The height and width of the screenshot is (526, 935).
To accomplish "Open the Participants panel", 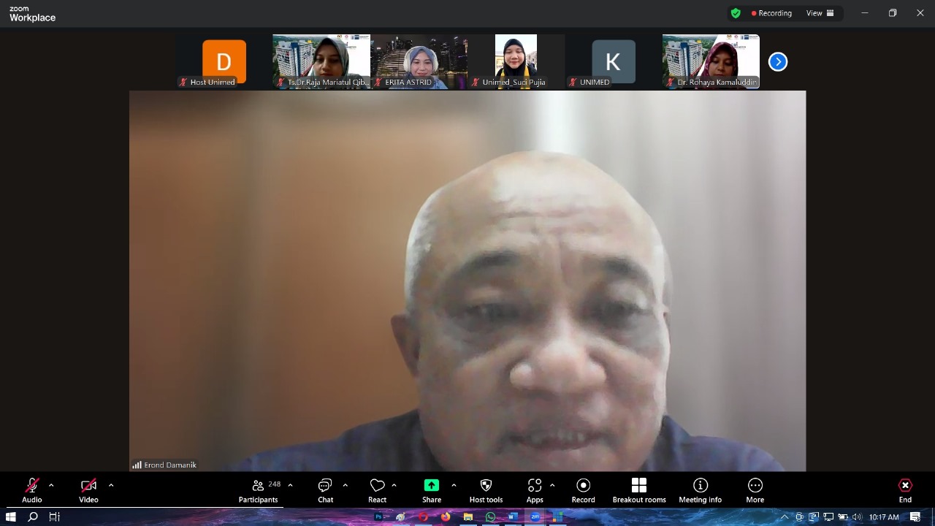I will (x=258, y=486).
